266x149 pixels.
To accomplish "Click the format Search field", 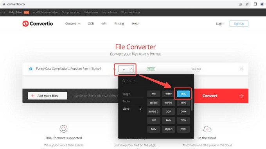I will click(156, 81).
